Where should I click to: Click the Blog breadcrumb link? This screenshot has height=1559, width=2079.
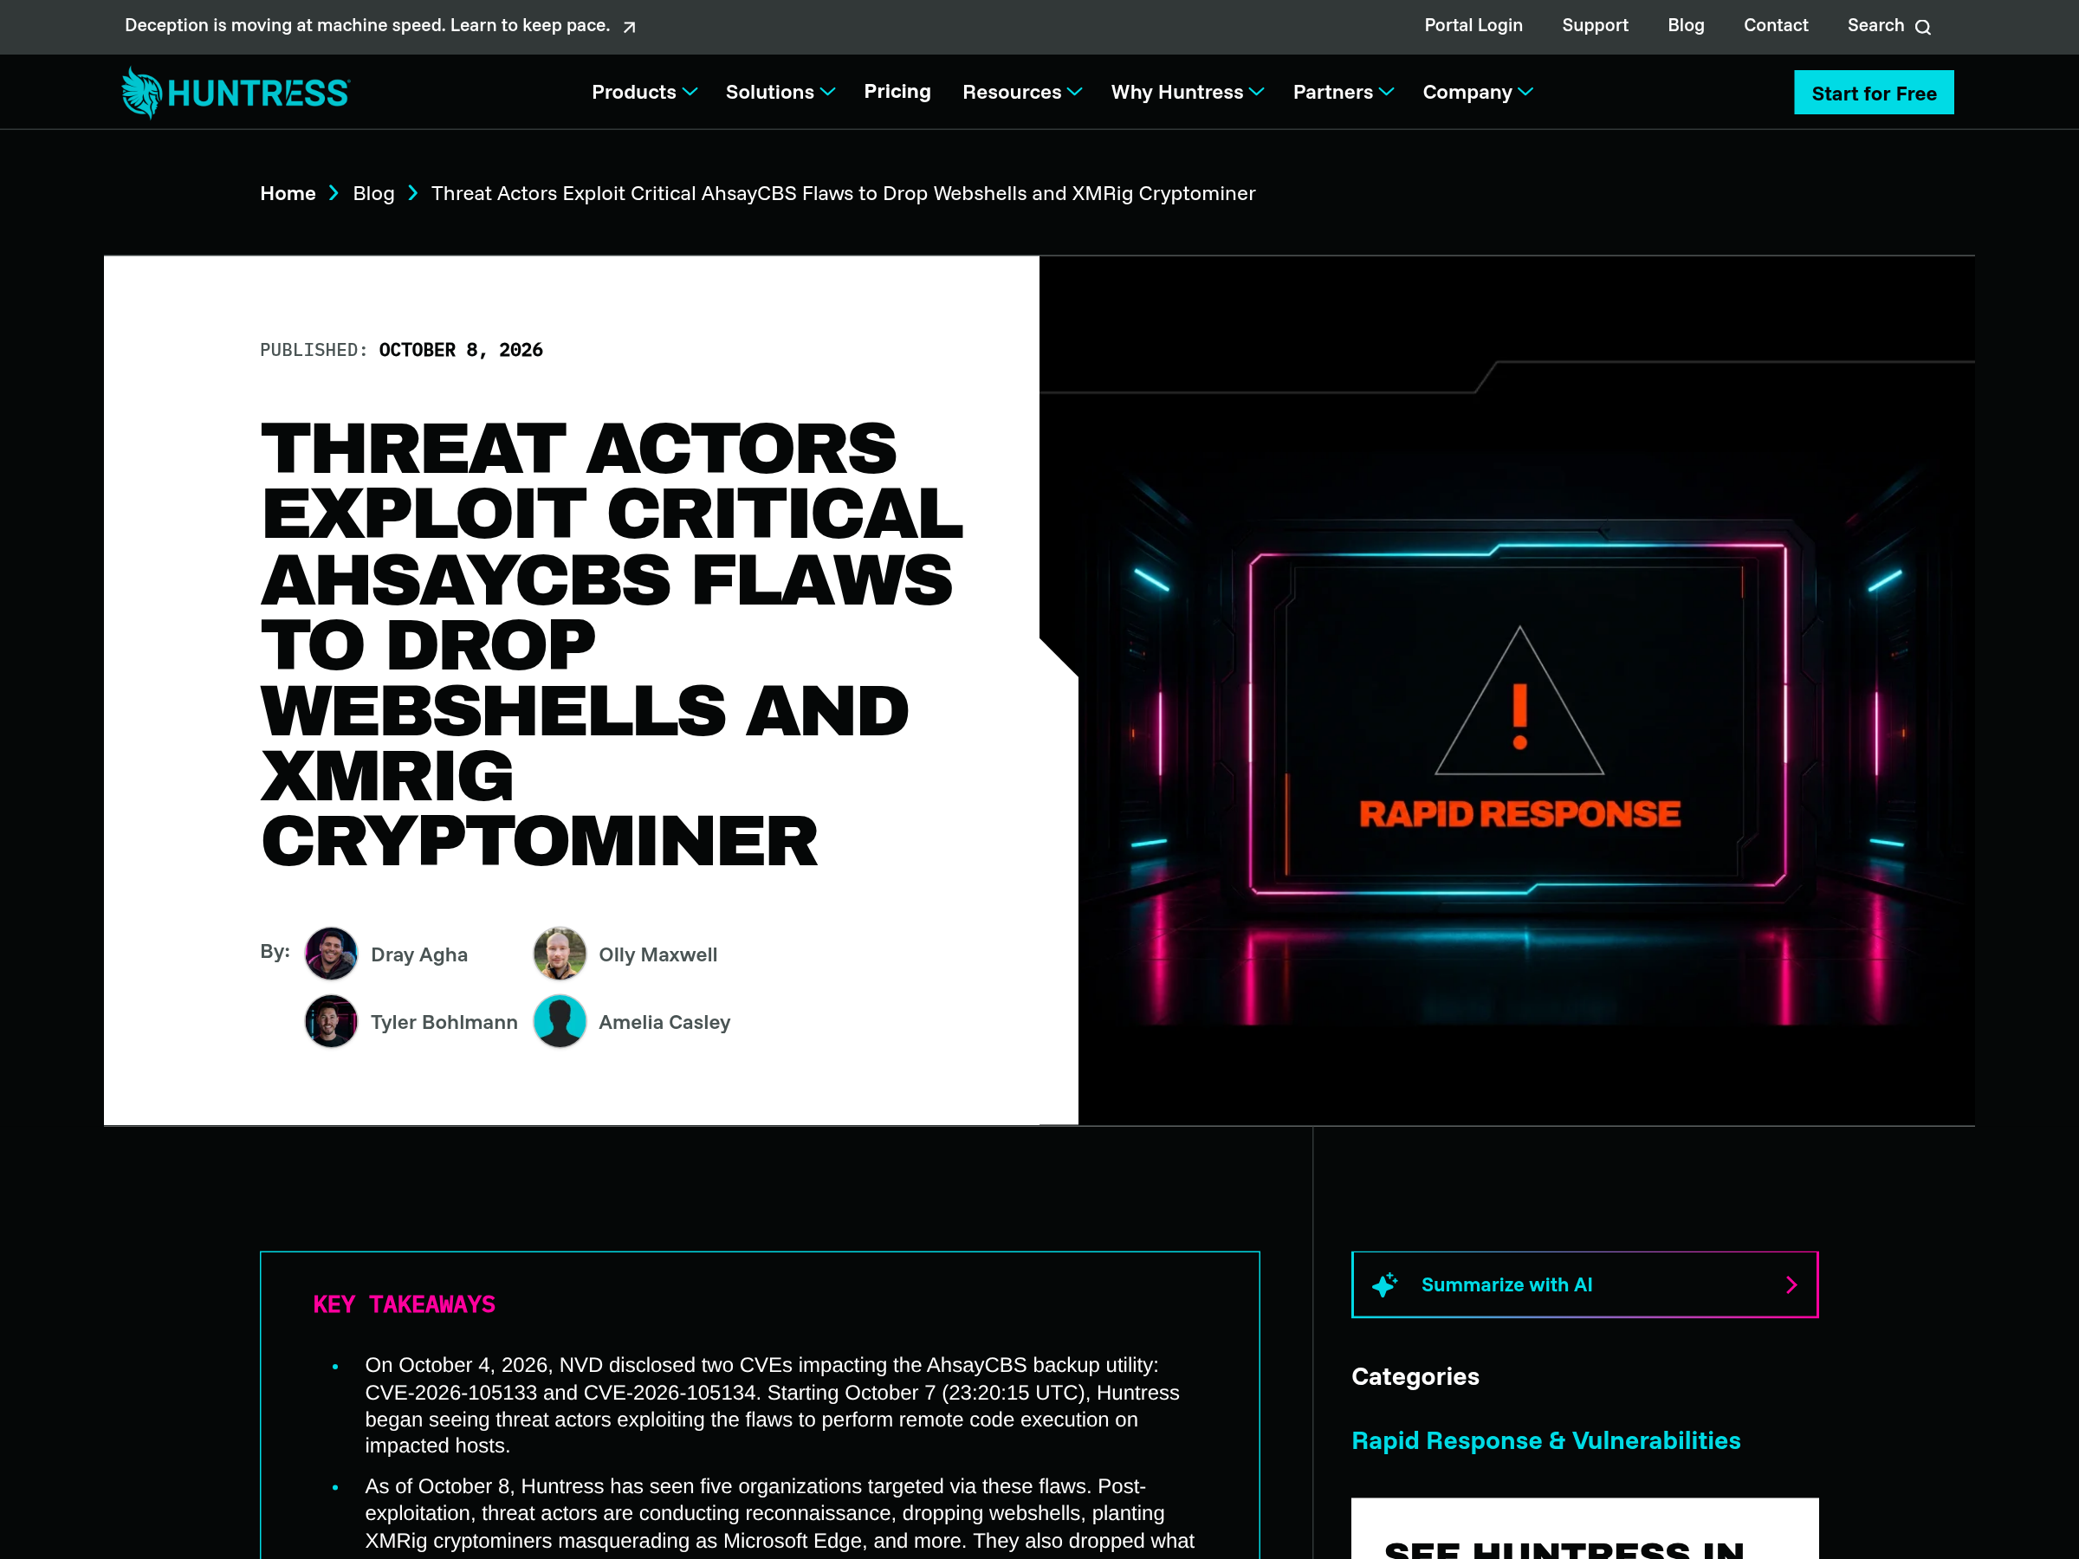click(373, 192)
